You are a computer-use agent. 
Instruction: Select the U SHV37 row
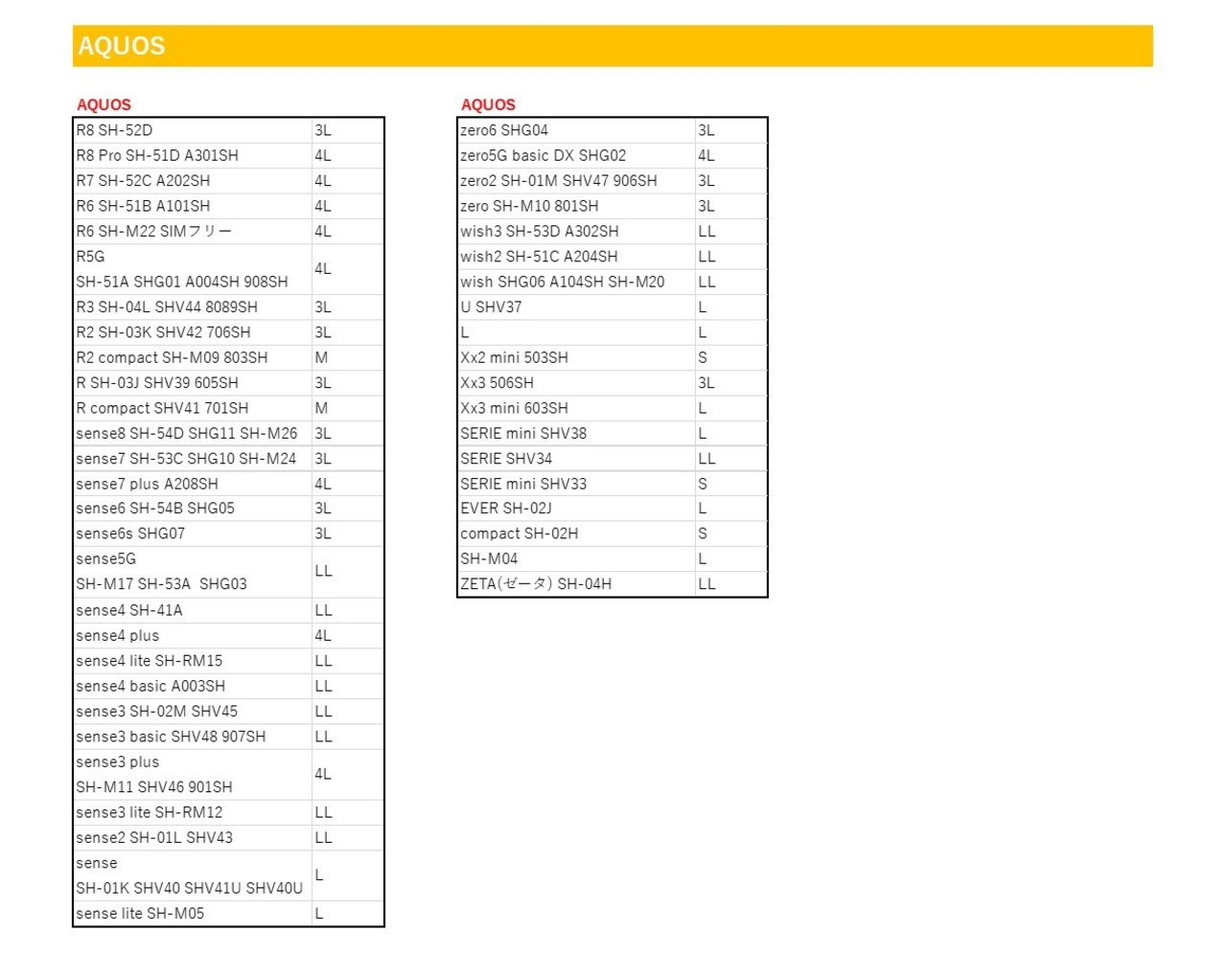[x=613, y=307]
